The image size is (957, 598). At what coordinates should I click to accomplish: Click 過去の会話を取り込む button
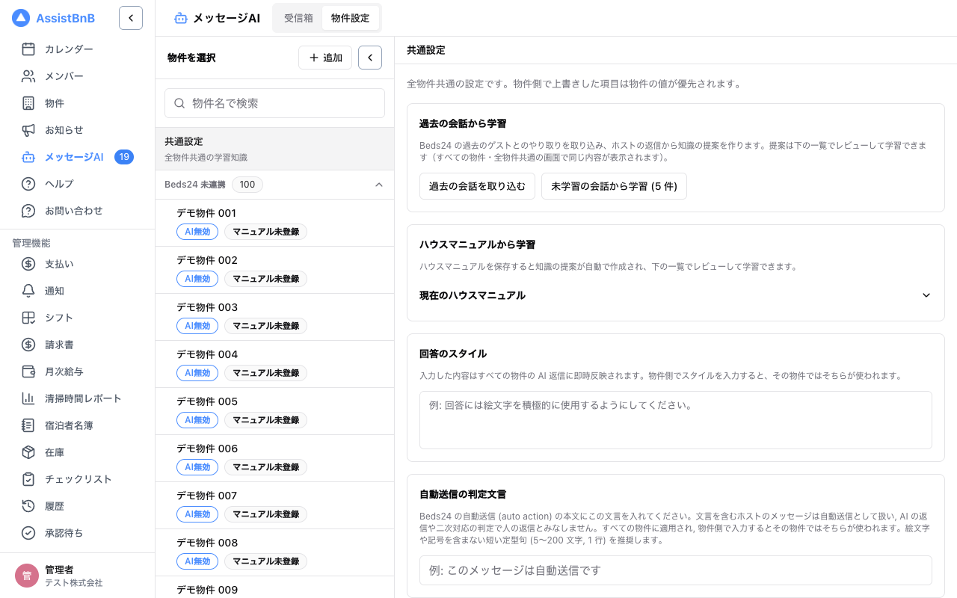tap(477, 186)
